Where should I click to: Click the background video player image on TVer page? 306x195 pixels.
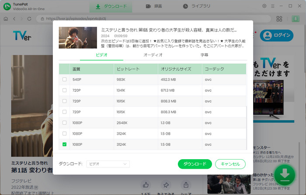point(32,106)
